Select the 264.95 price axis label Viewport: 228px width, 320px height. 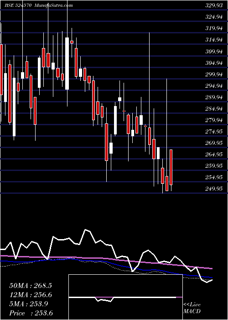coord(214,155)
